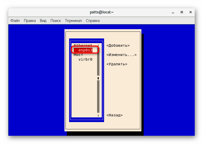Select the virbr0 bridge connection
203x144 pixels.
pyautogui.click(x=85, y=59)
